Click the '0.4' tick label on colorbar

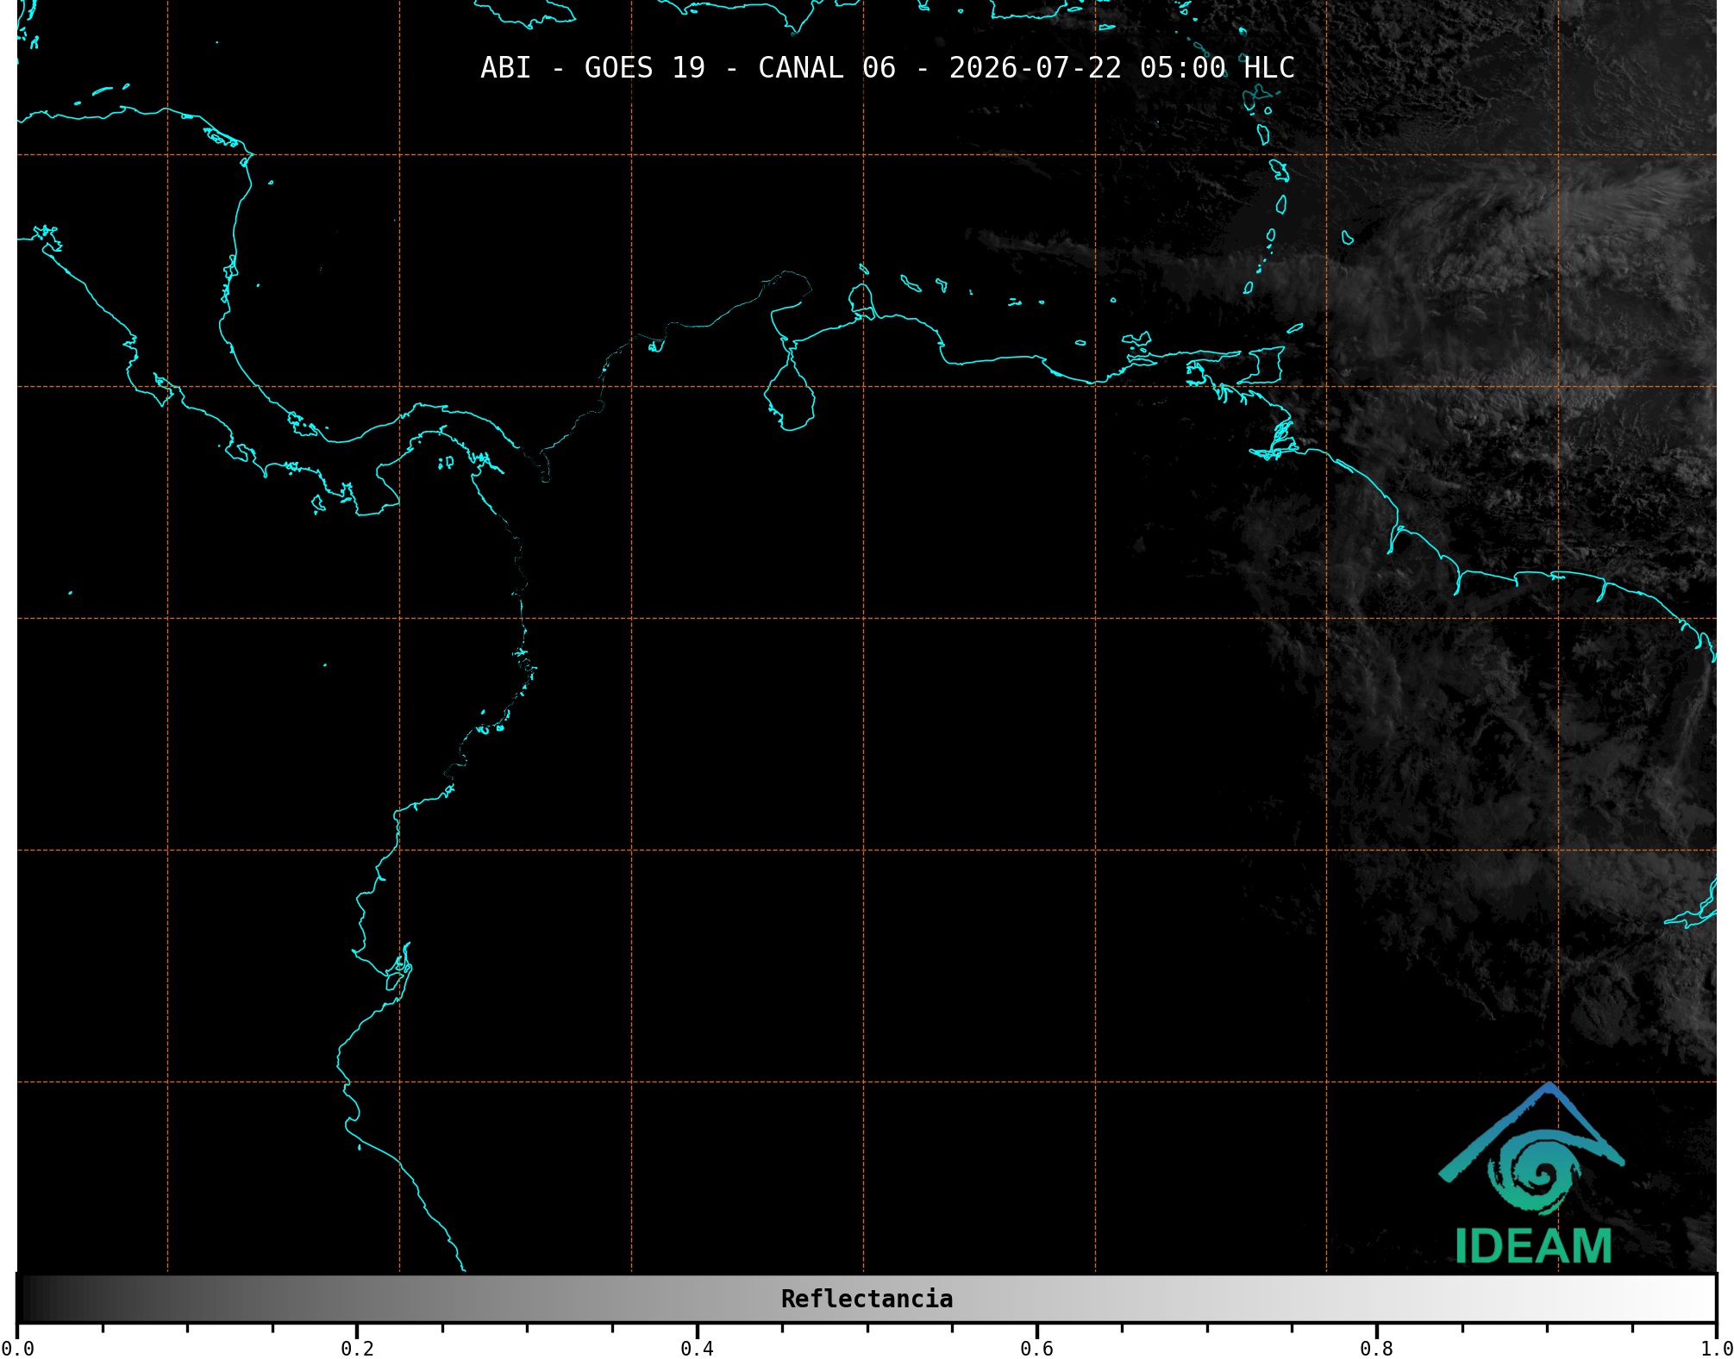coord(697,1348)
